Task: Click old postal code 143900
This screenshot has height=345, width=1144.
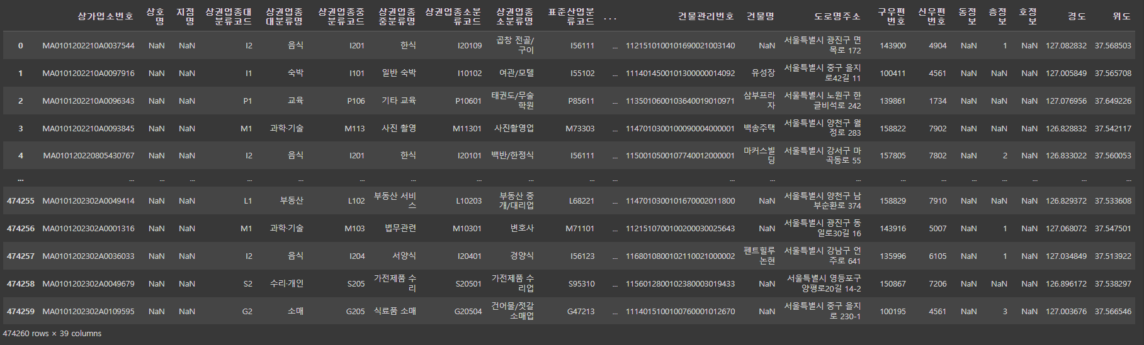Action: (x=893, y=46)
